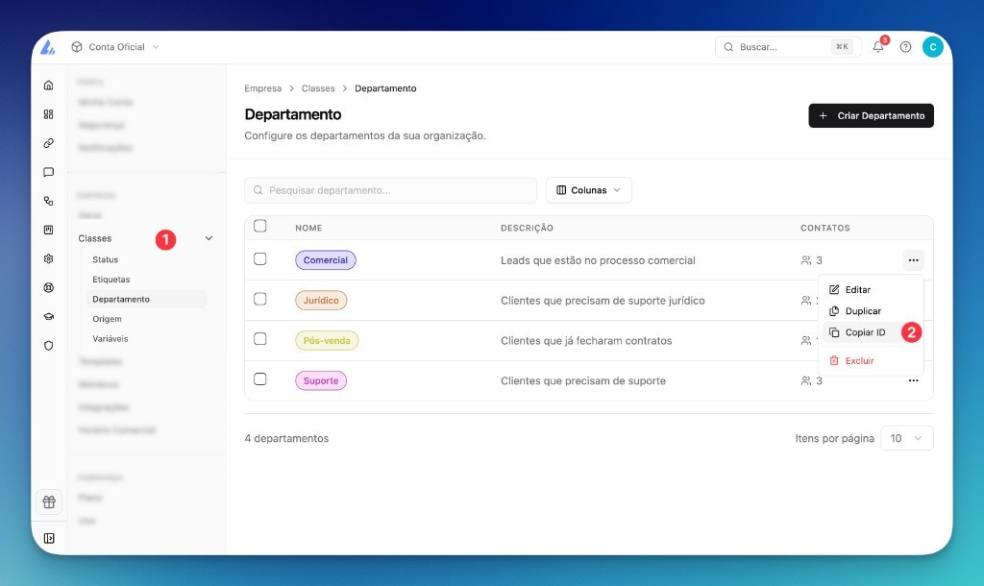Screen dimensions: 984x586
Task: Open the Home icon in the sidebar
Action: point(48,85)
